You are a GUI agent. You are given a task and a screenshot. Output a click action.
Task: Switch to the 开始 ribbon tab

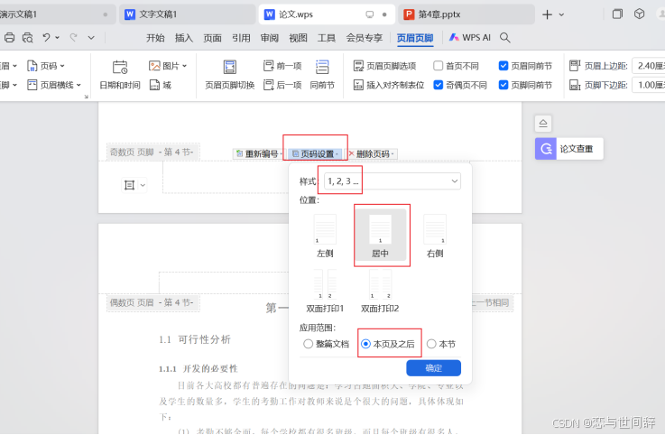coord(155,38)
